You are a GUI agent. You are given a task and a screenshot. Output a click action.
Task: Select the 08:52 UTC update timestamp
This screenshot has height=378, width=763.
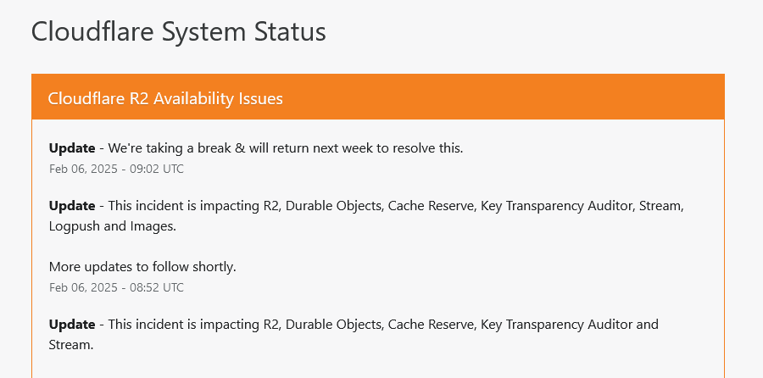pos(116,287)
